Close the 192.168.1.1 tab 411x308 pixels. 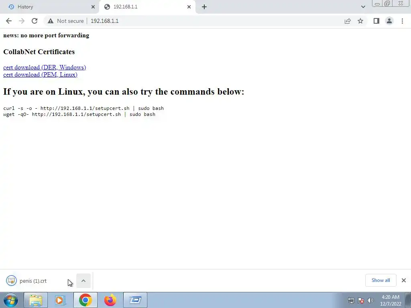[x=189, y=7]
